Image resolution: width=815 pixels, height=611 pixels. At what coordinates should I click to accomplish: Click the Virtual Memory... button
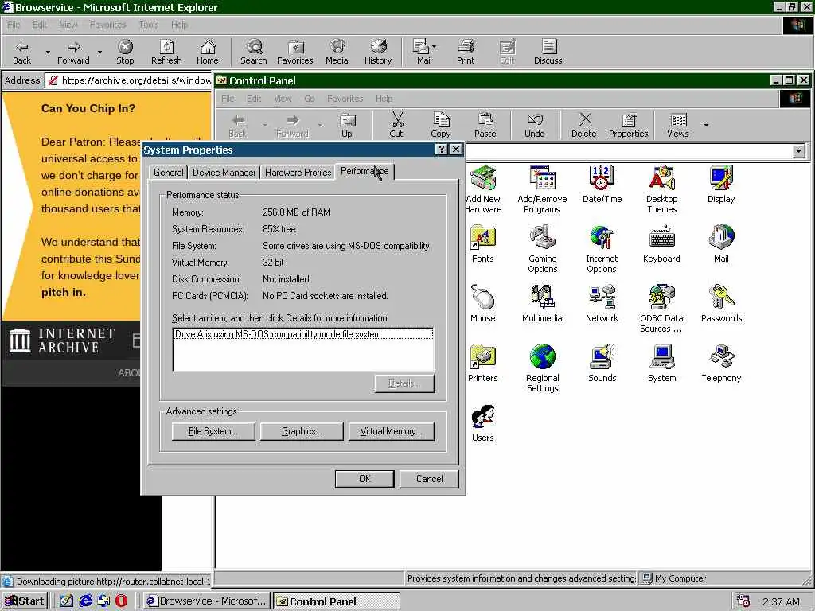coord(391,431)
